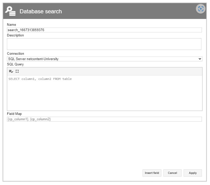Screen dimensions: 210x185
Task: Focus the Field Map input box
Action: tap(104, 119)
